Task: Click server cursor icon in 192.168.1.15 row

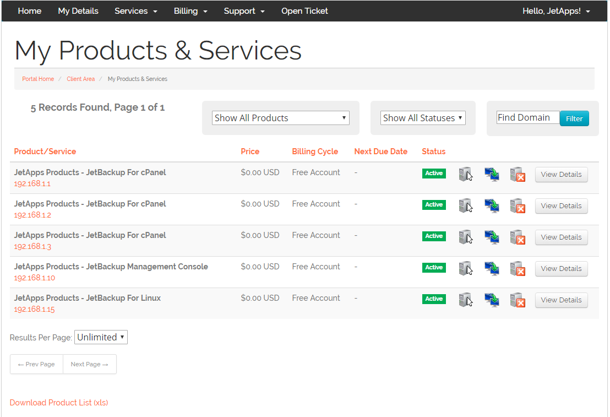Action: (x=466, y=300)
